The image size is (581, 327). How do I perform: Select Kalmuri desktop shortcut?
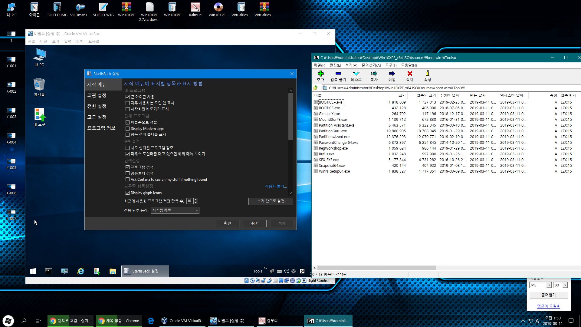[195, 9]
